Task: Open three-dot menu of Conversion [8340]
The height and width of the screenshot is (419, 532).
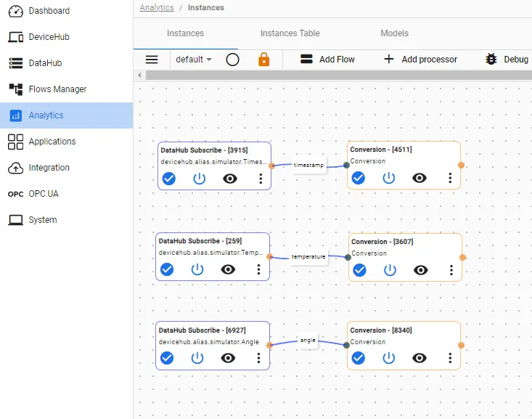Action: [x=450, y=358]
